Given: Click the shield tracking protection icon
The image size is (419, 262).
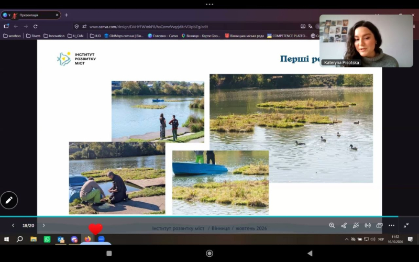Looking at the screenshot, I should coord(76,27).
